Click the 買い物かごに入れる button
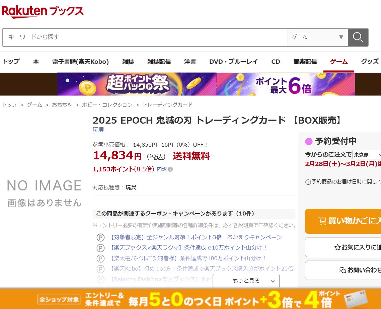Viewport: 381px width, 309px height. 343,221
